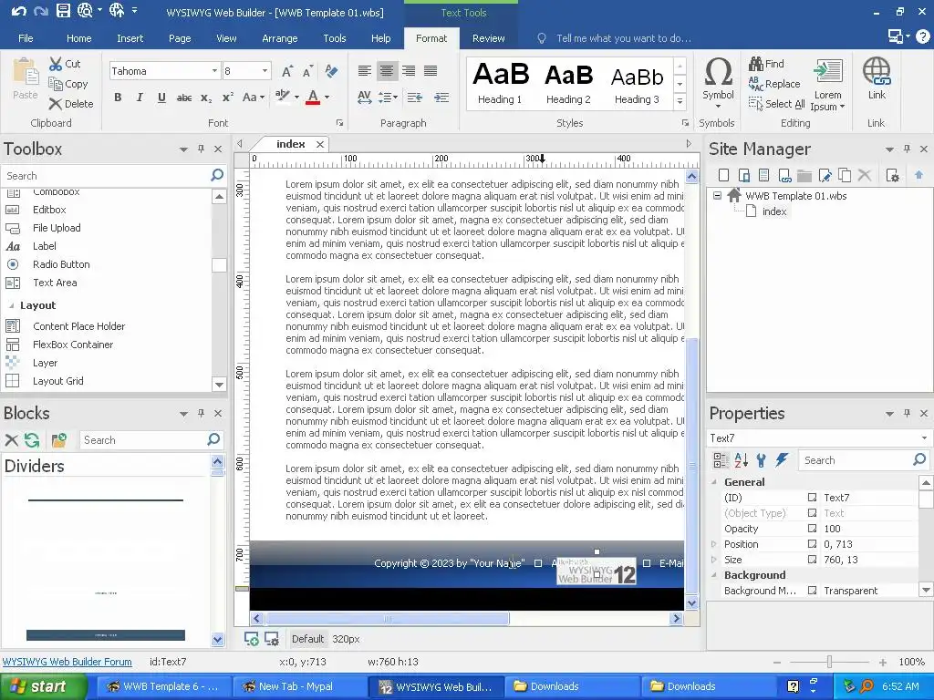Decrease font size with shrink icon
This screenshot has width=934, height=700.
coord(308,71)
